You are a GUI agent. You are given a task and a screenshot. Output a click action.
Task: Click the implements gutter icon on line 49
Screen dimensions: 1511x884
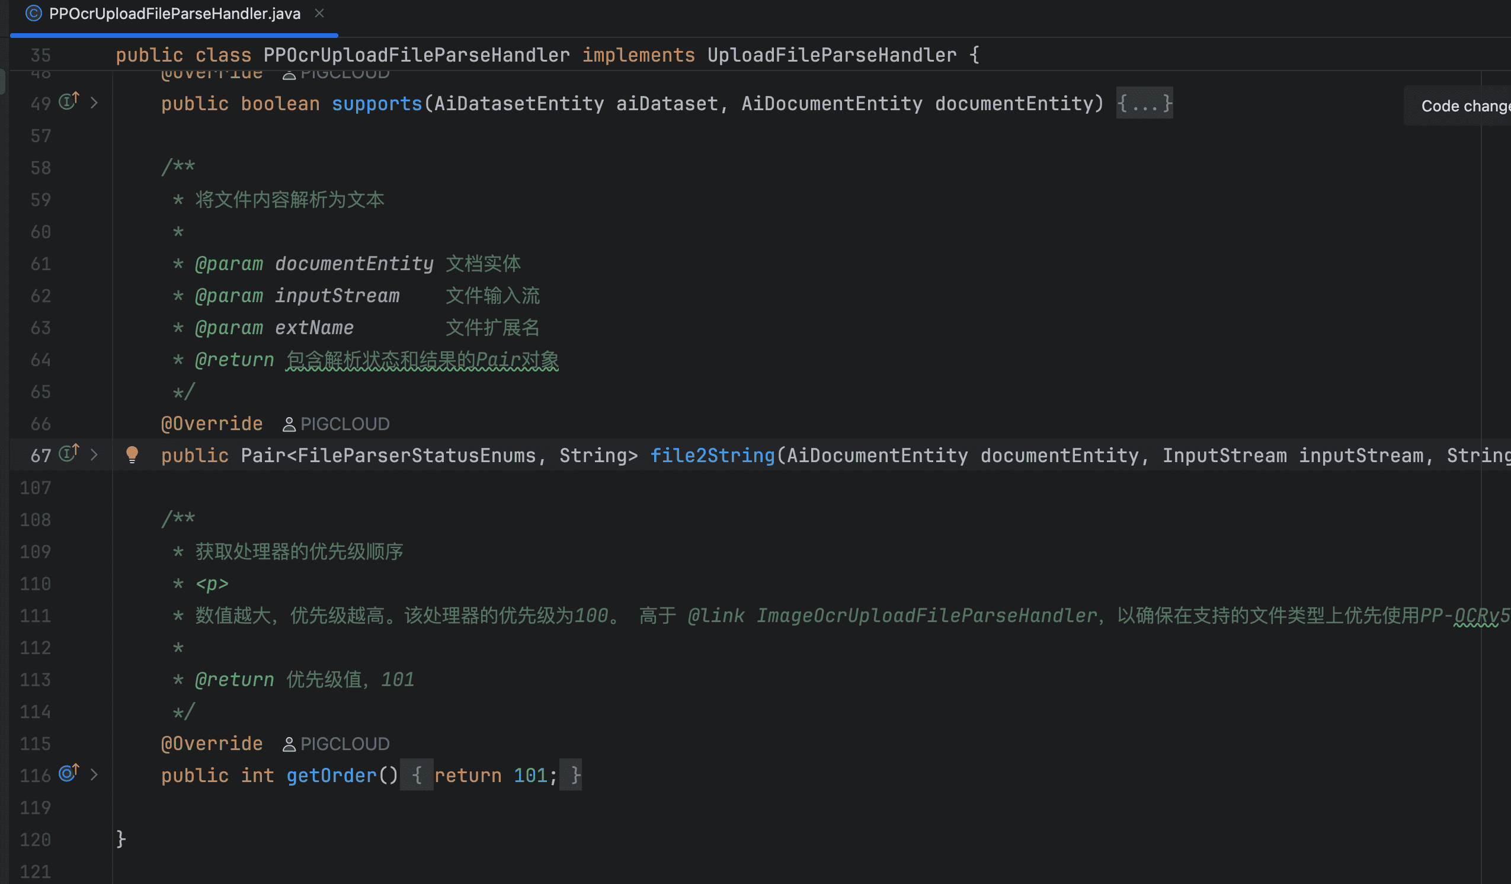tap(68, 101)
